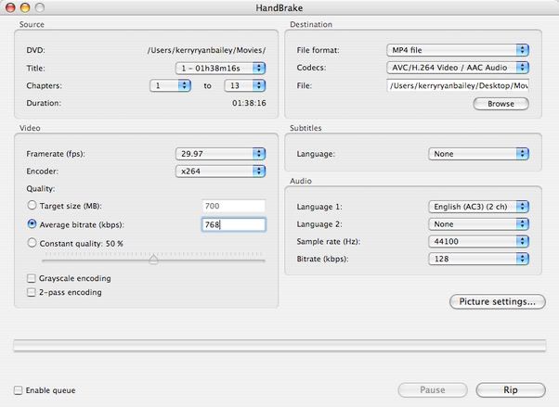Select the Target size (MB) radio button
559x407 pixels.
[x=32, y=205]
